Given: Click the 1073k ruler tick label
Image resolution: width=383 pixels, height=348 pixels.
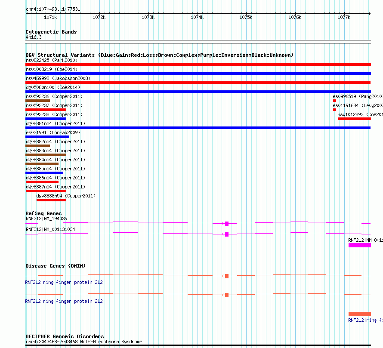Looking at the screenshot, I should 148,17.
